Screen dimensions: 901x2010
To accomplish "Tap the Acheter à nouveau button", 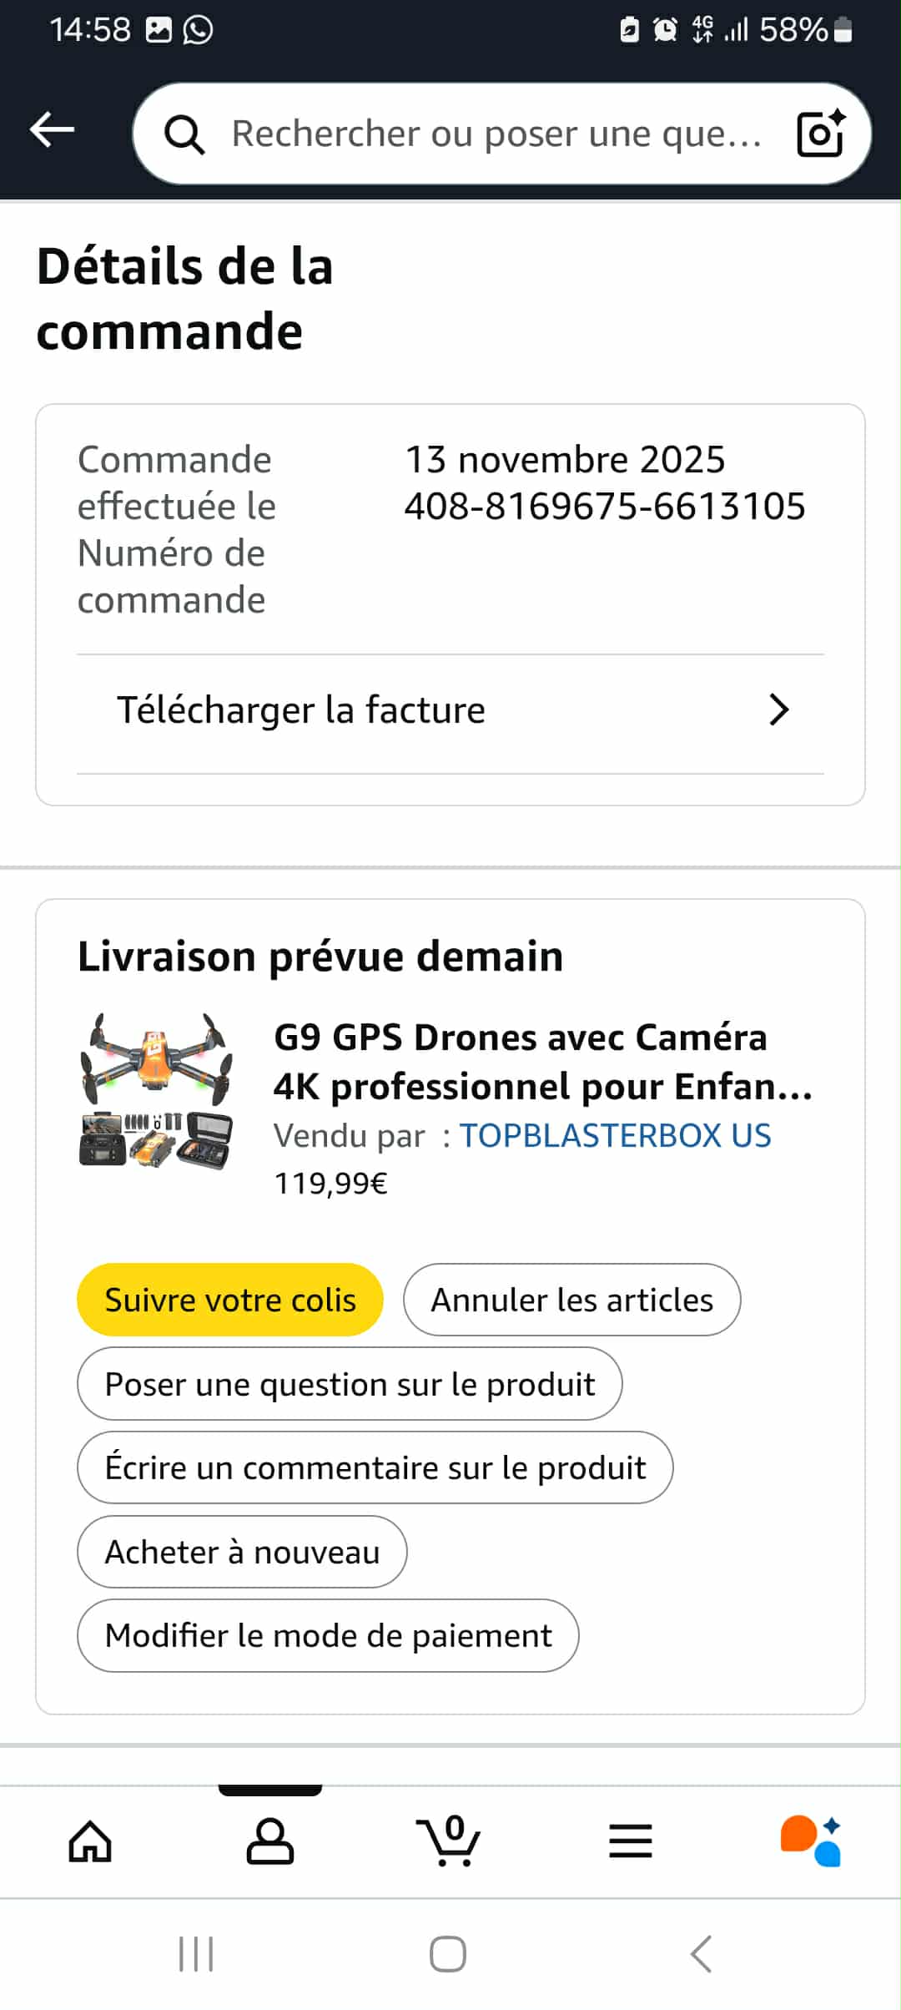I will point(242,1552).
